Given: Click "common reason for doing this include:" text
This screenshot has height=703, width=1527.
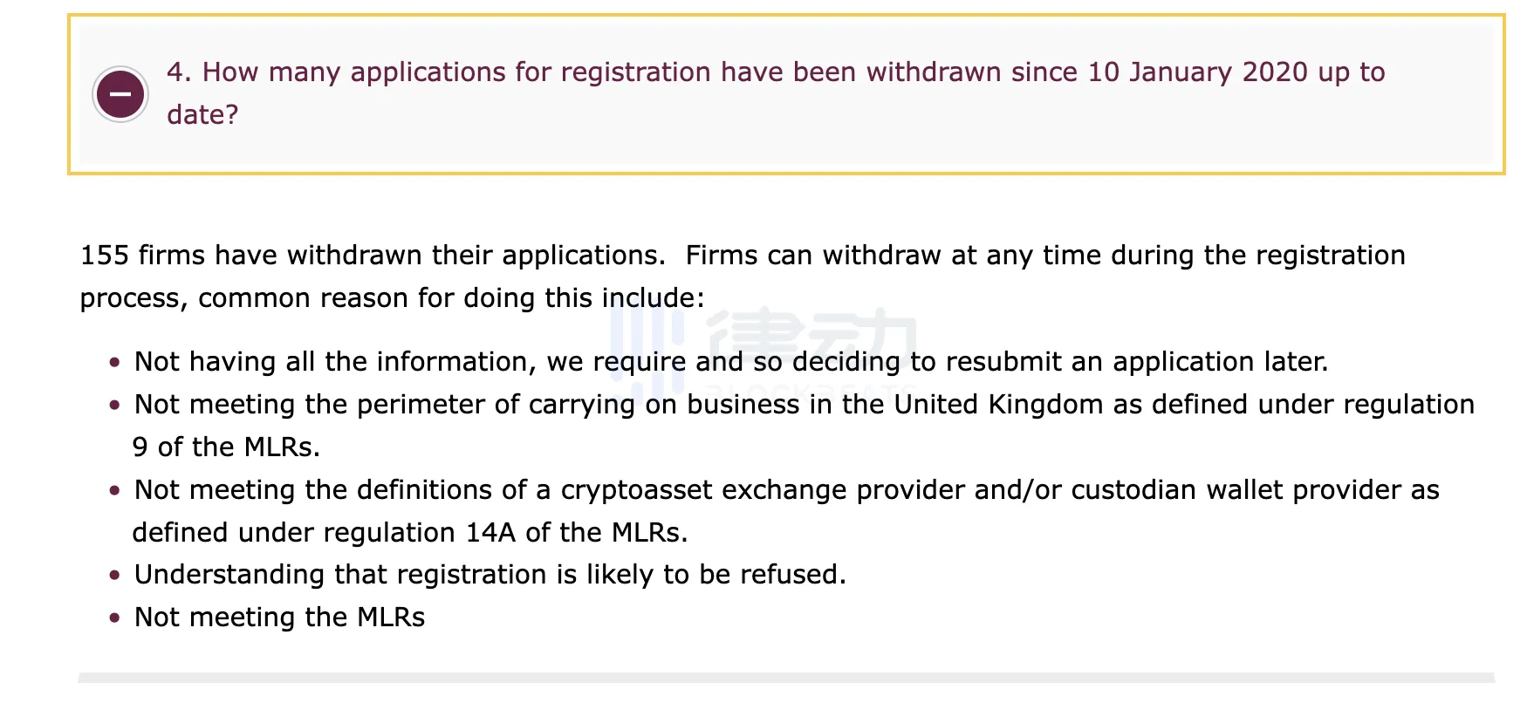Looking at the screenshot, I should tap(451, 298).
